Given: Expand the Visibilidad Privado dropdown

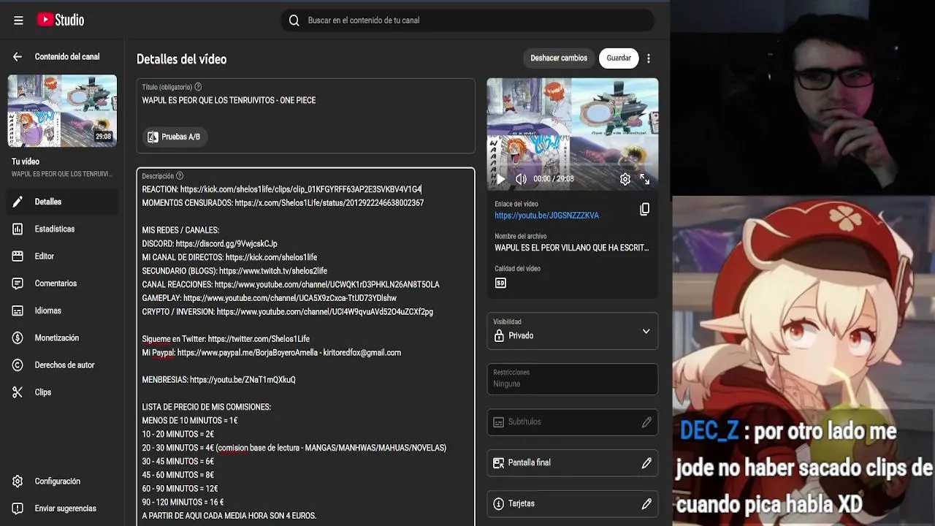Looking at the screenshot, I should 573,331.
